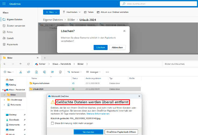Open the Anzeigen dropdown
Screen dimensions: 198x135
point(93,72)
